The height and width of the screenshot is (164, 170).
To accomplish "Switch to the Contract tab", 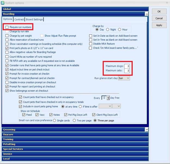I will point(19,19).
